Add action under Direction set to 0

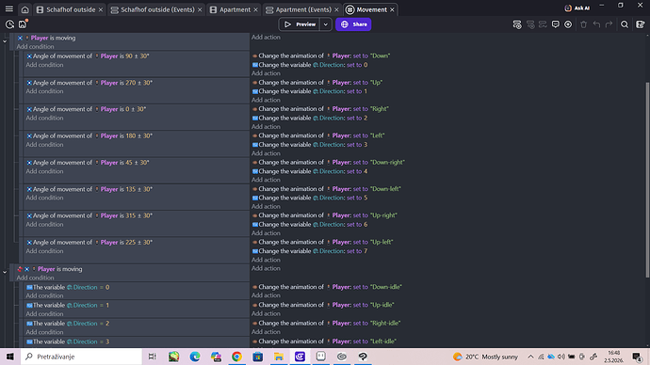pos(266,73)
